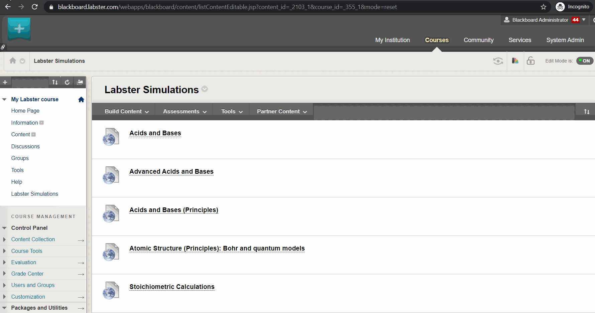595x313 pixels.
Task: Open the course entry point home icon
Action: (x=81, y=99)
